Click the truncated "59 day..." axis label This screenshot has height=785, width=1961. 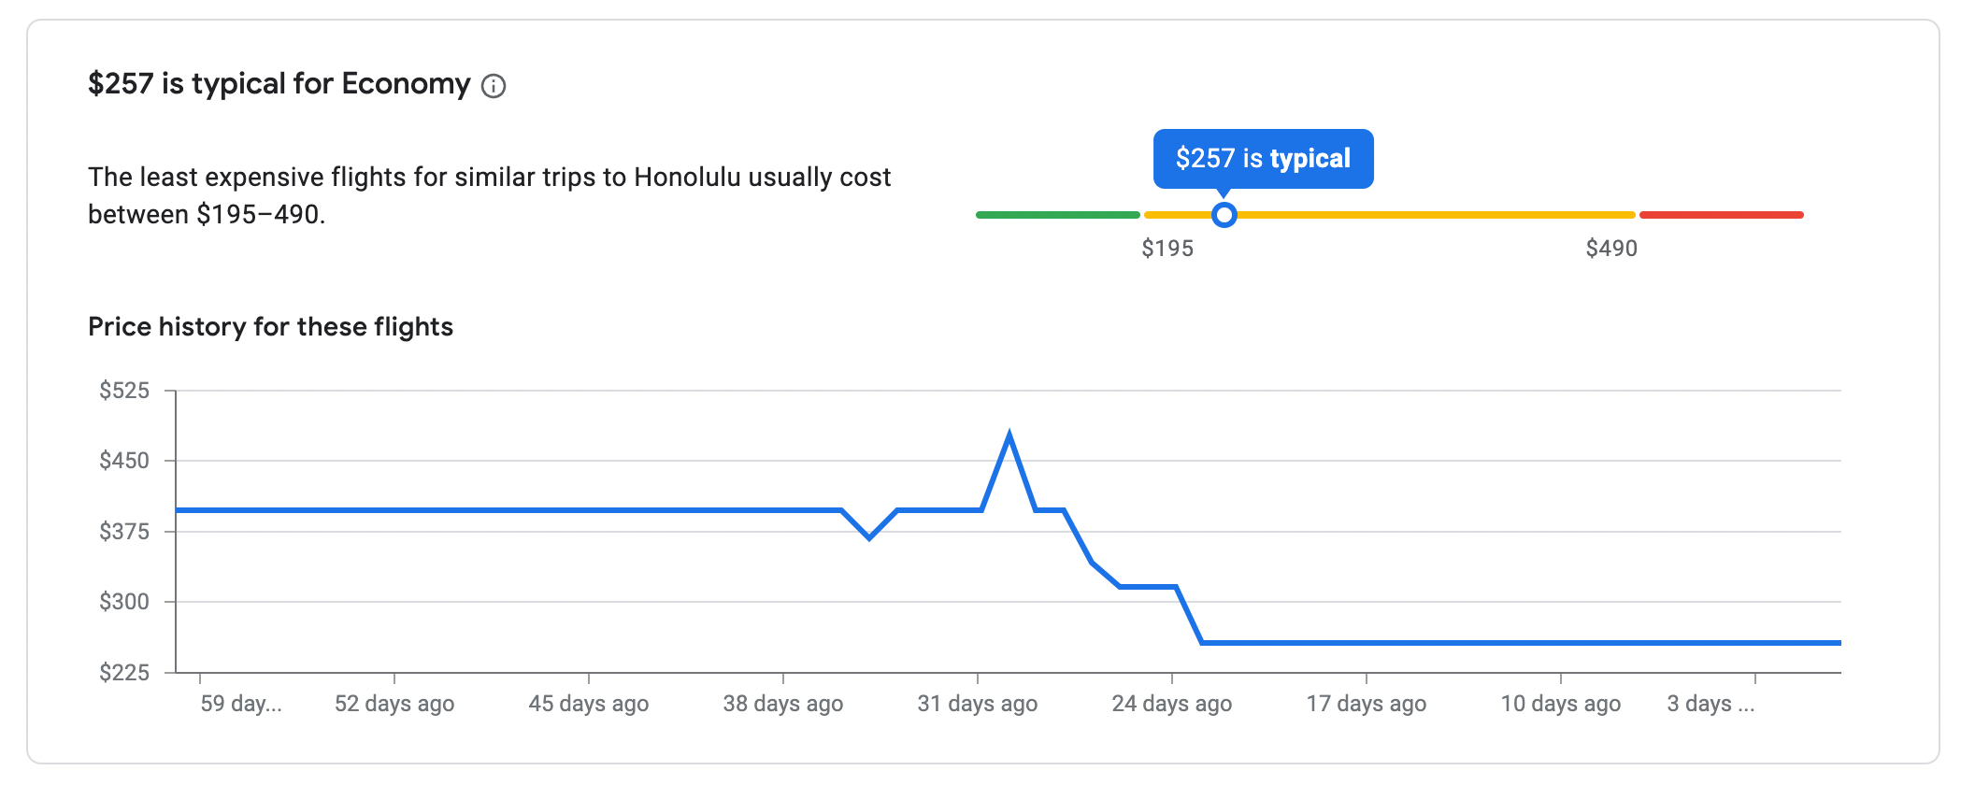[x=241, y=704]
